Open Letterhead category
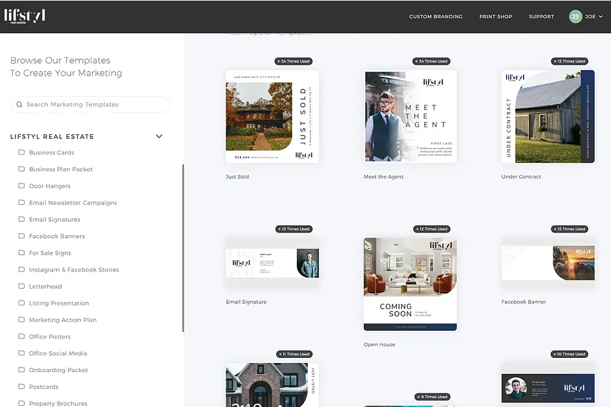611x407 pixels. point(45,287)
